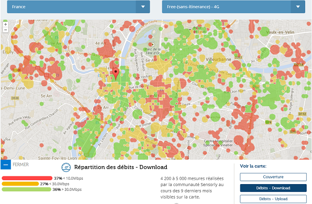Open the Free-(sans-itinerance) - 4G operator dropdown
This screenshot has height=204, width=312.
234,7
